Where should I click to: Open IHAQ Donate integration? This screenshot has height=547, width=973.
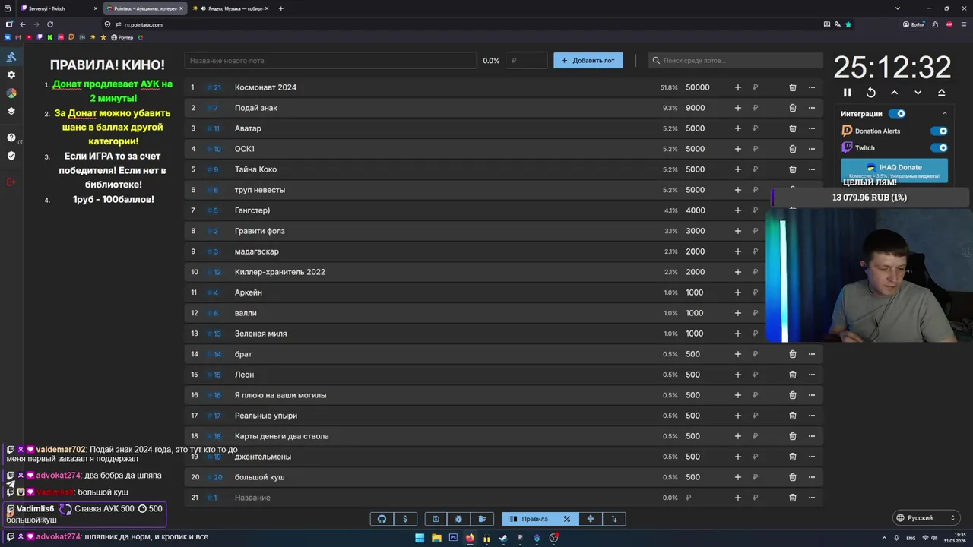click(895, 170)
